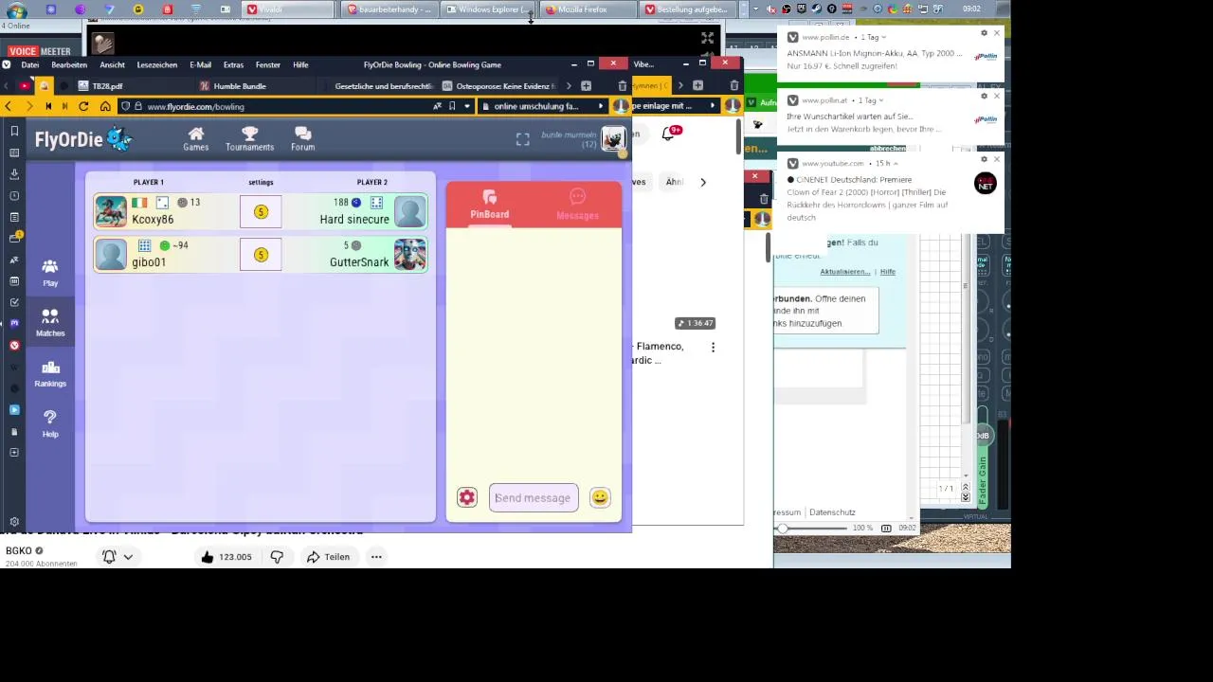
Task: Open closed tabs trash icon
Action: pyautogui.click(x=623, y=86)
